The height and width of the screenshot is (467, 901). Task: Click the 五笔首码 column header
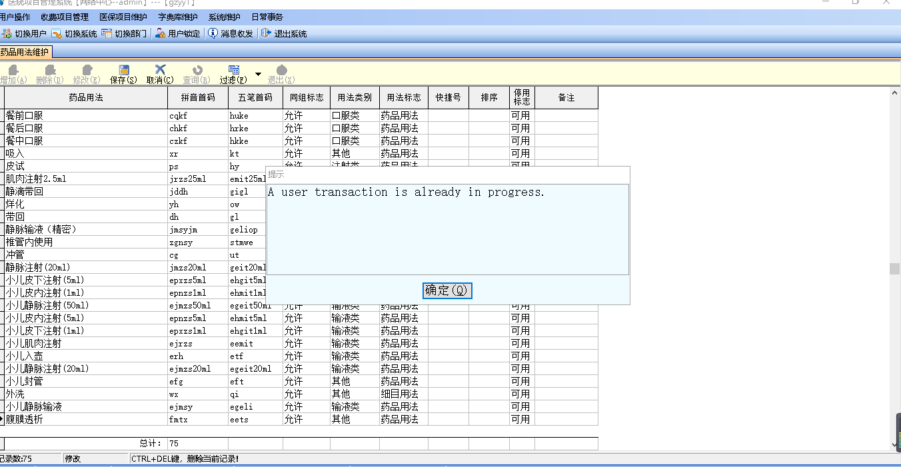pos(255,98)
